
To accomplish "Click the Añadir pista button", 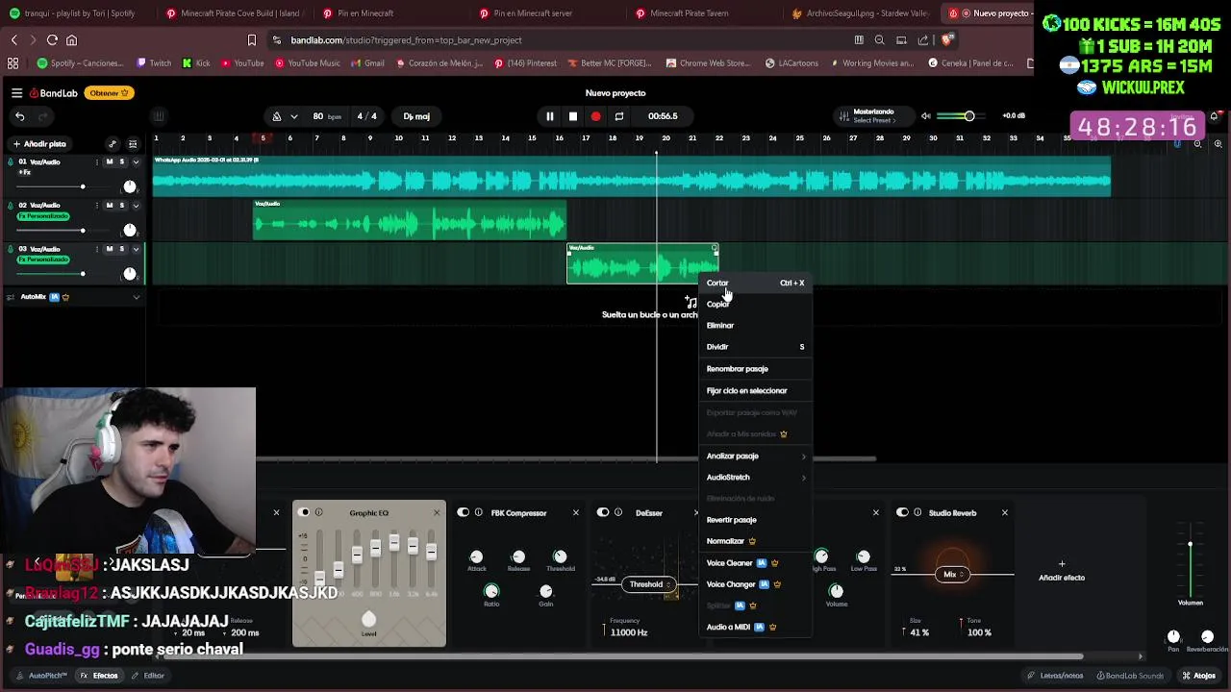I will (39, 144).
